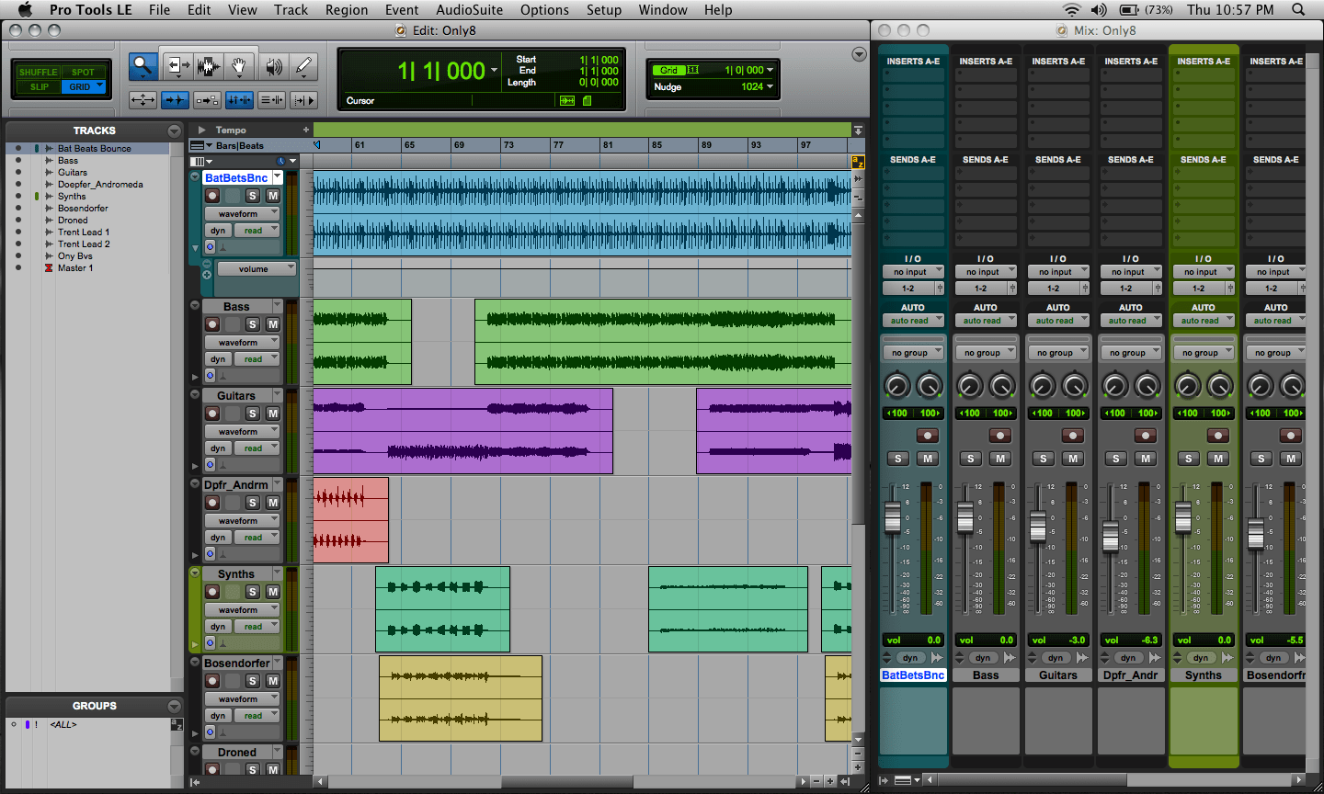
Task: Open the volume automation lane selector
Action: pyautogui.click(x=256, y=268)
